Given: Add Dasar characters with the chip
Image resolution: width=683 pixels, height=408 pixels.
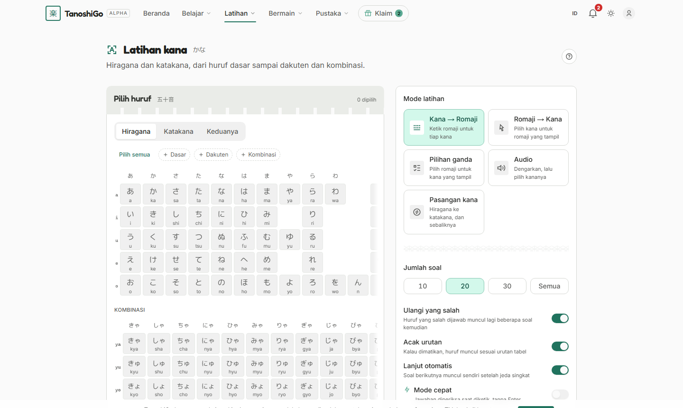Looking at the screenshot, I should 174,155.
